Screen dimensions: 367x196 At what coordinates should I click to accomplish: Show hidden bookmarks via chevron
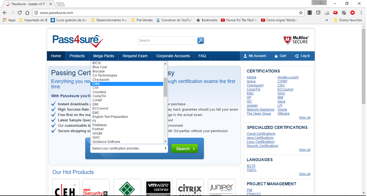pyautogui.click(x=327, y=20)
